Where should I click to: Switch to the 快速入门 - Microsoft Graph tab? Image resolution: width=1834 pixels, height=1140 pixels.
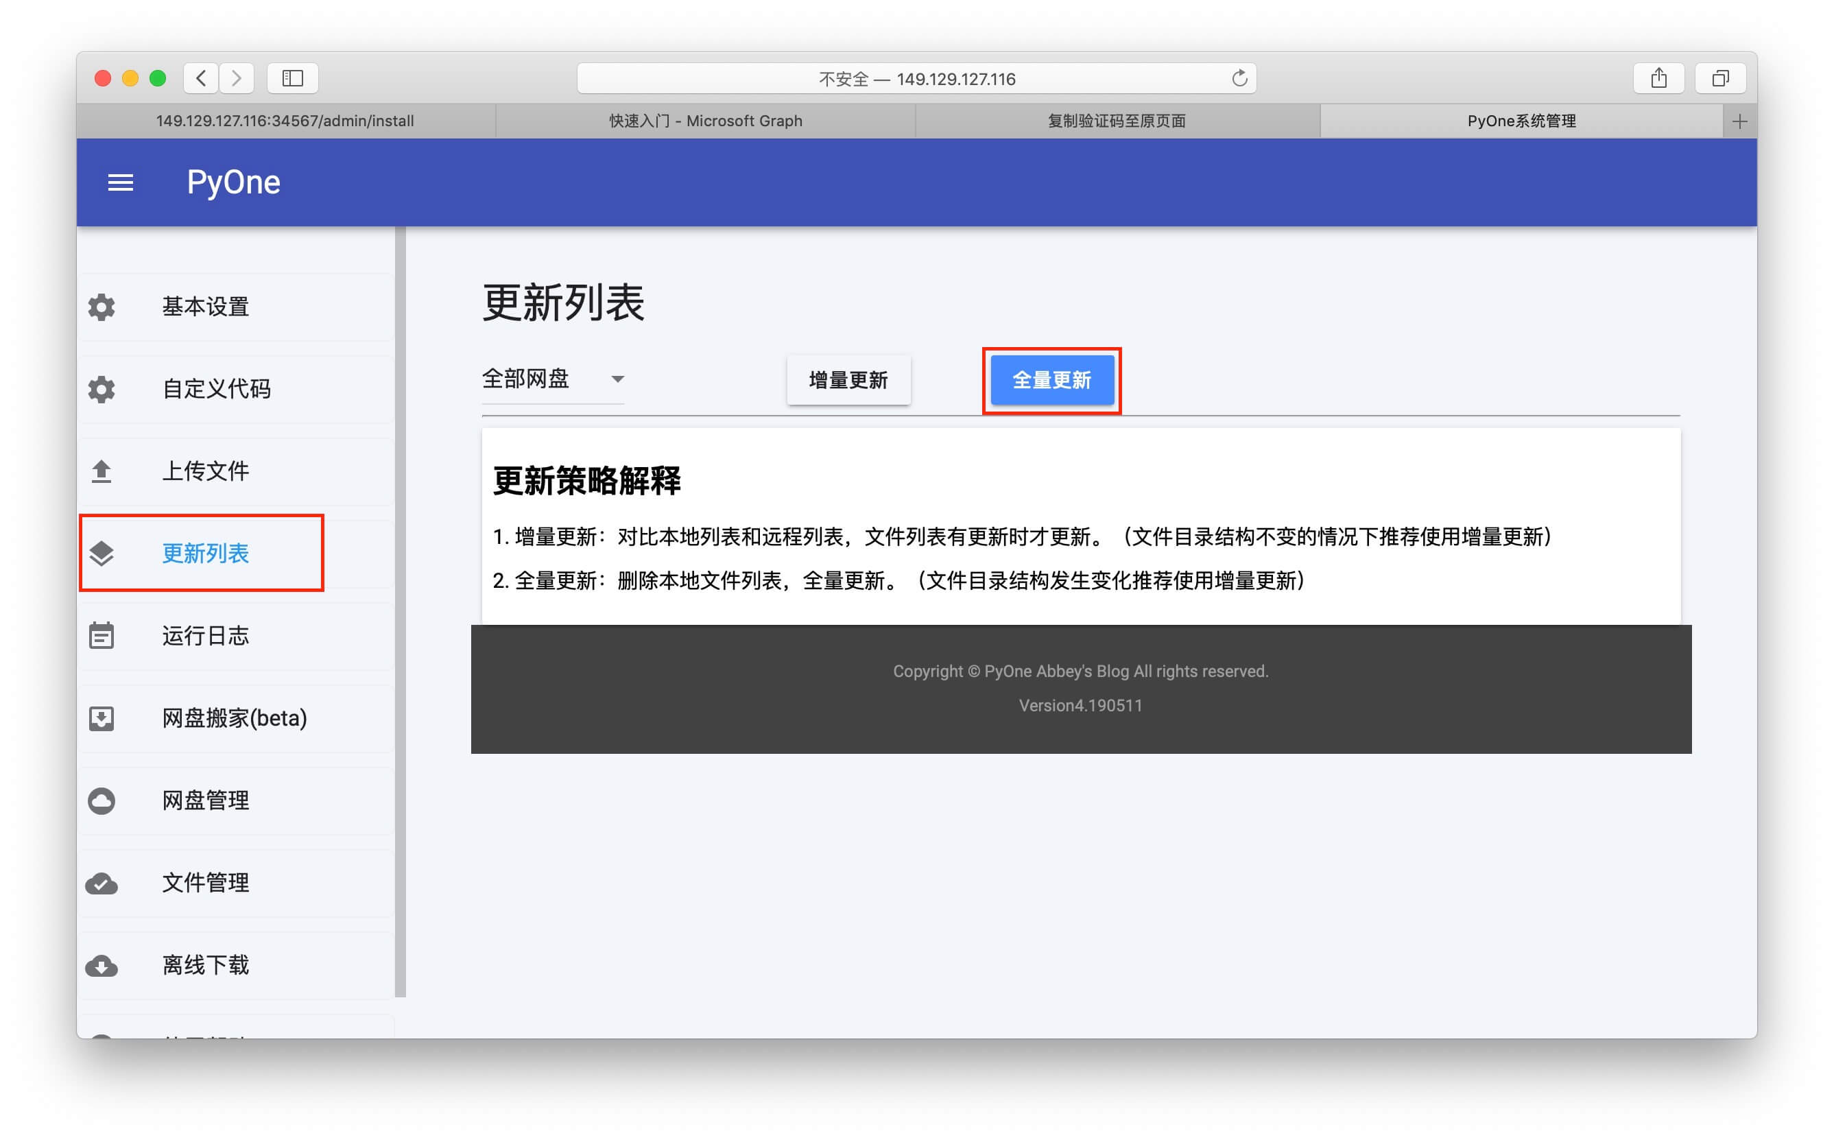tap(706, 121)
